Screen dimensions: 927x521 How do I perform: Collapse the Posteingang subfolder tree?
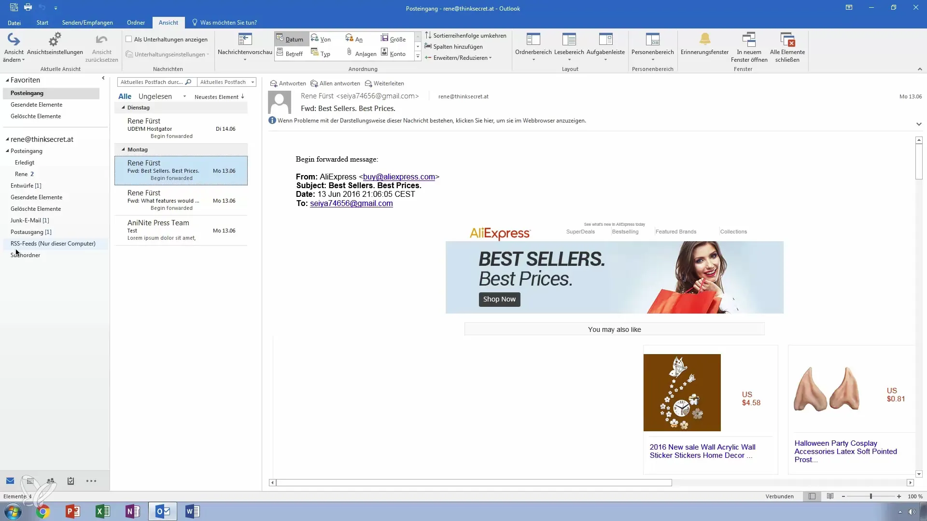[7, 151]
